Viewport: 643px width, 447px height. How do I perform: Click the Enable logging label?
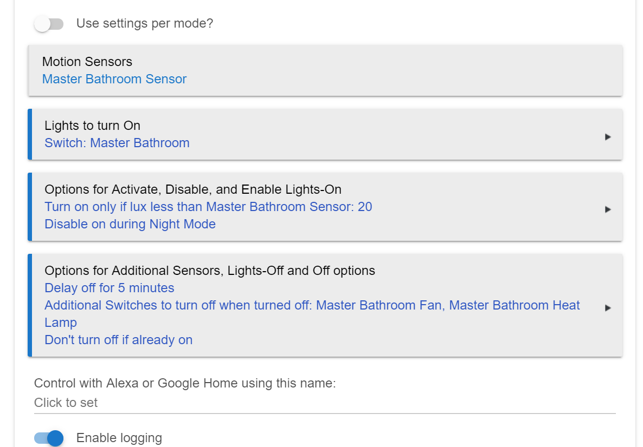119,438
